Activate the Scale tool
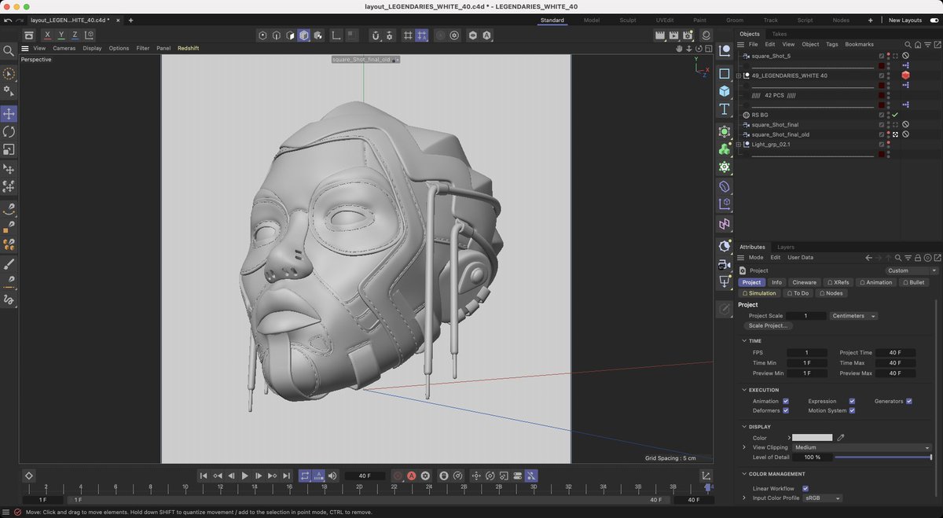This screenshot has height=518, width=943. pyautogui.click(x=9, y=149)
